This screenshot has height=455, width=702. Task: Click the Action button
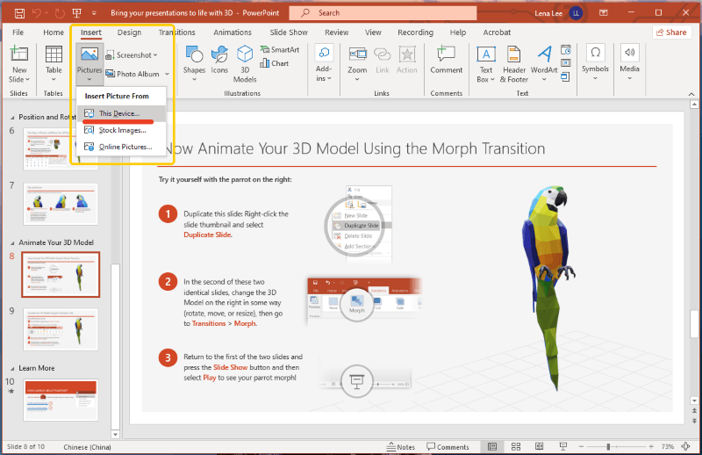407,60
